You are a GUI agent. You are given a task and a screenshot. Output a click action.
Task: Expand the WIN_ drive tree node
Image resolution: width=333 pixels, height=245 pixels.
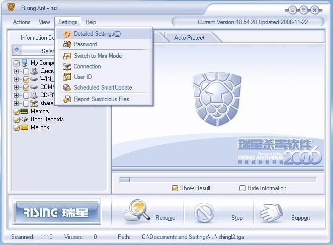(x=17, y=79)
